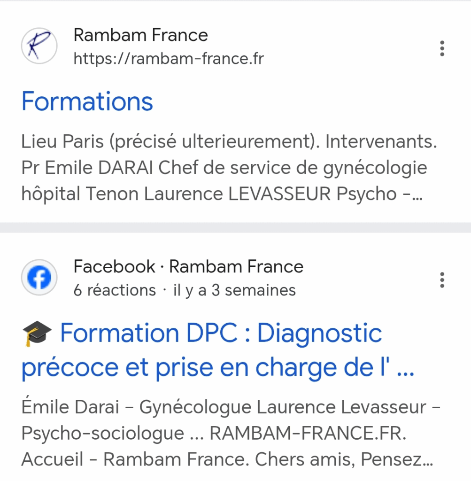Click the "6 réactions" text
Image resolution: width=471 pixels, height=481 pixels.
[x=115, y=290]
